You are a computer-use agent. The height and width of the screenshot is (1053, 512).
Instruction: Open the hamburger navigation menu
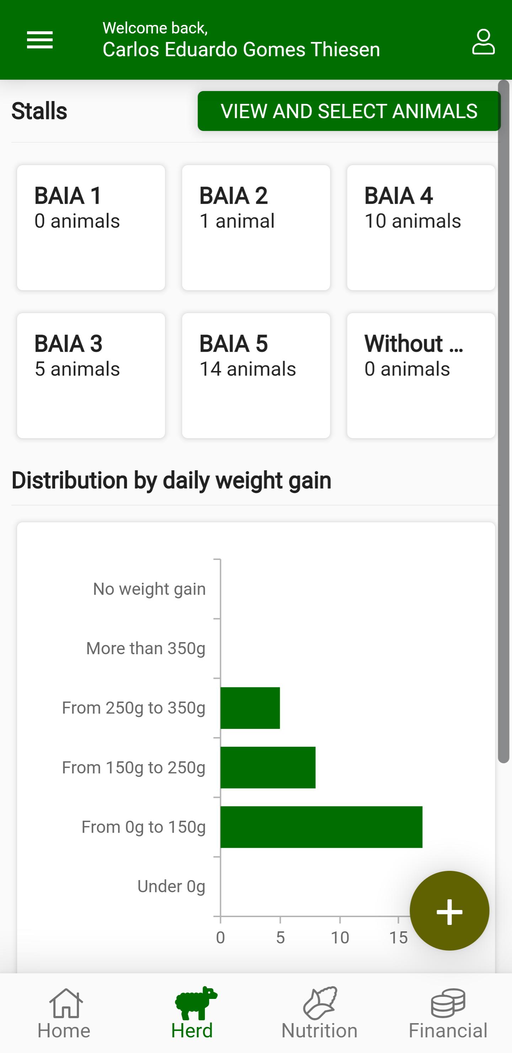39,40
